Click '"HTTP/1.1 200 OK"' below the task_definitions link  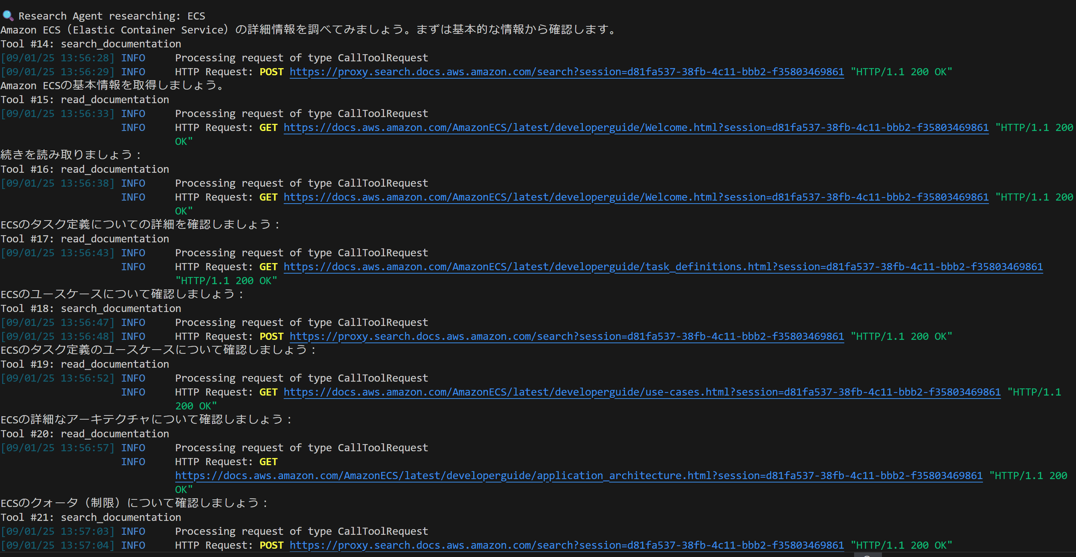click(x=226, y=281)
